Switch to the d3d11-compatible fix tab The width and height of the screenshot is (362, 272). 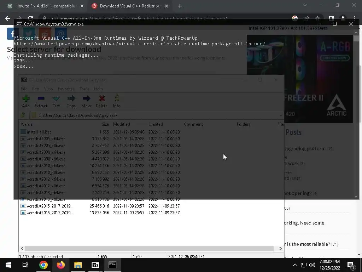click(45, 6)
